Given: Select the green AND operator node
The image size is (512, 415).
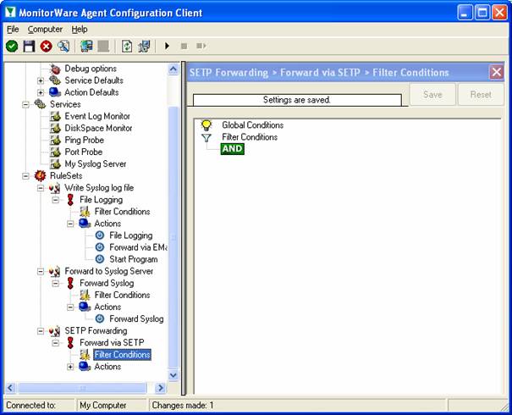Looking at the screenshot, I should (x=233, y=149).
